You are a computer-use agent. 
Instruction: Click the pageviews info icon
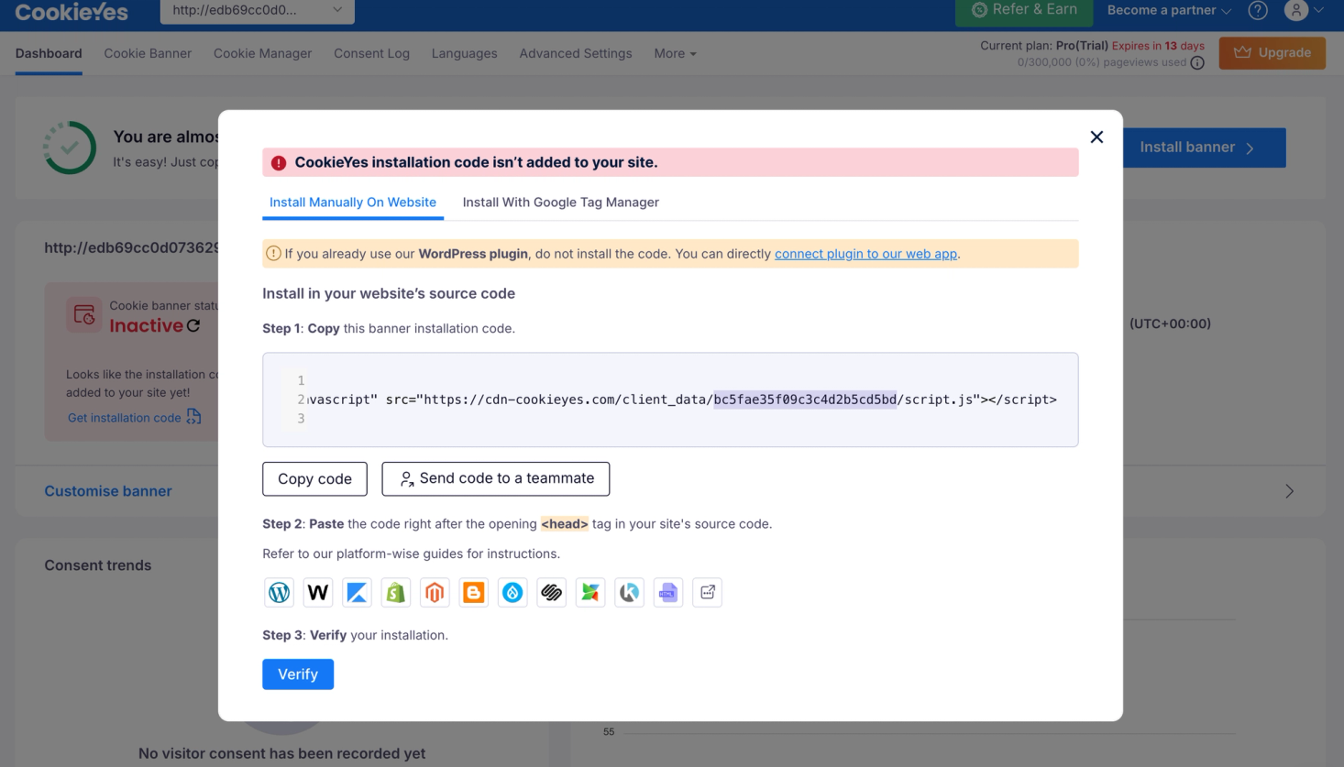click(x=1197, y=63)
